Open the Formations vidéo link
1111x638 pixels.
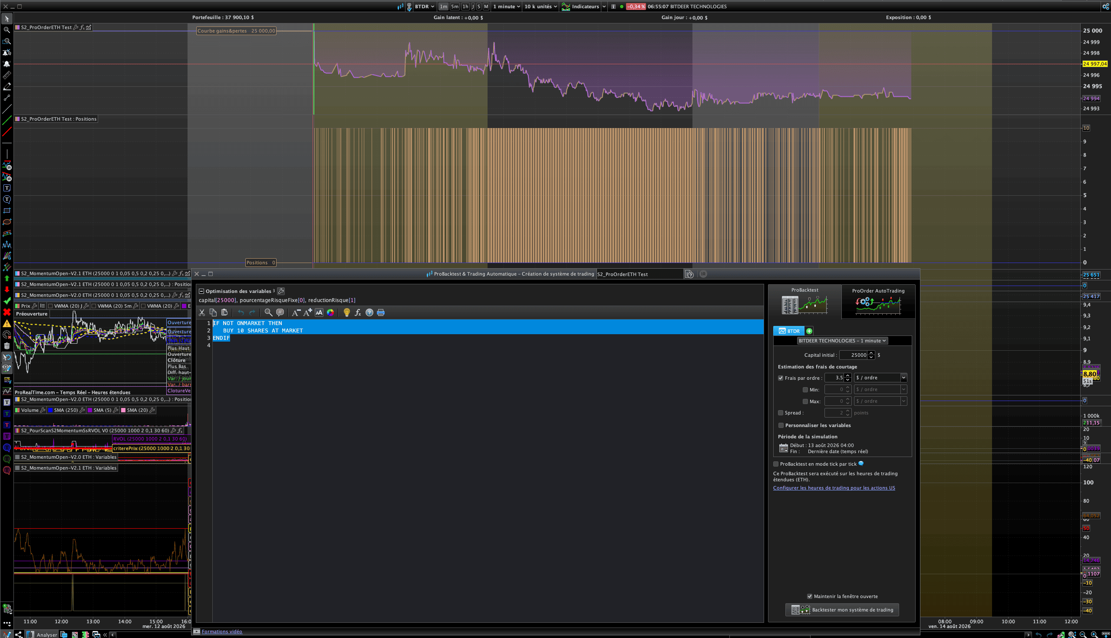point(222,632)
